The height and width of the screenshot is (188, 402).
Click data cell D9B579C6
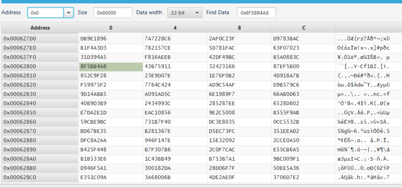304,85
